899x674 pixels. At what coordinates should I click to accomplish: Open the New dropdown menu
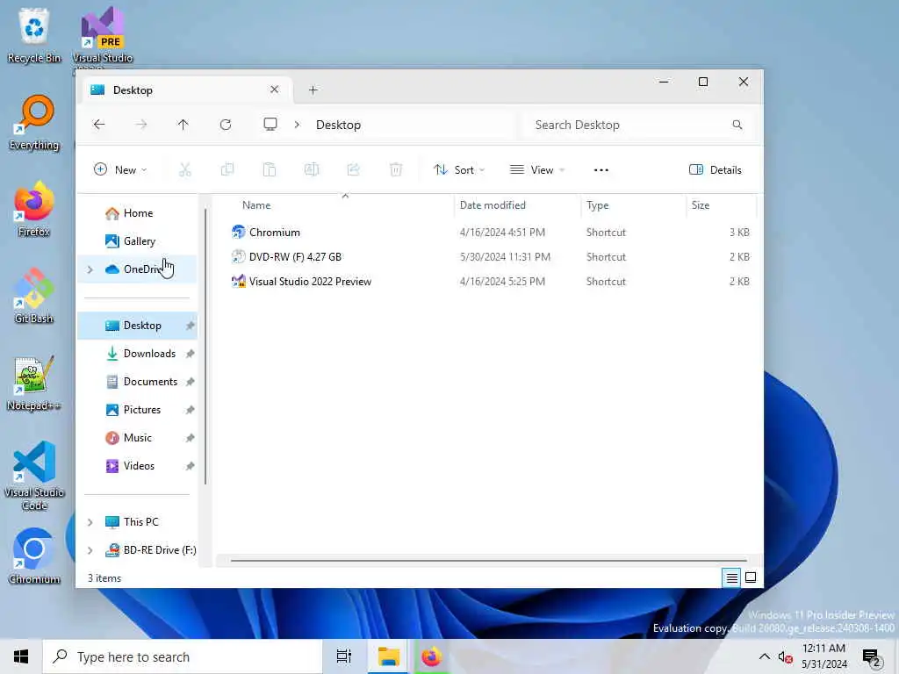coord(120,169)
